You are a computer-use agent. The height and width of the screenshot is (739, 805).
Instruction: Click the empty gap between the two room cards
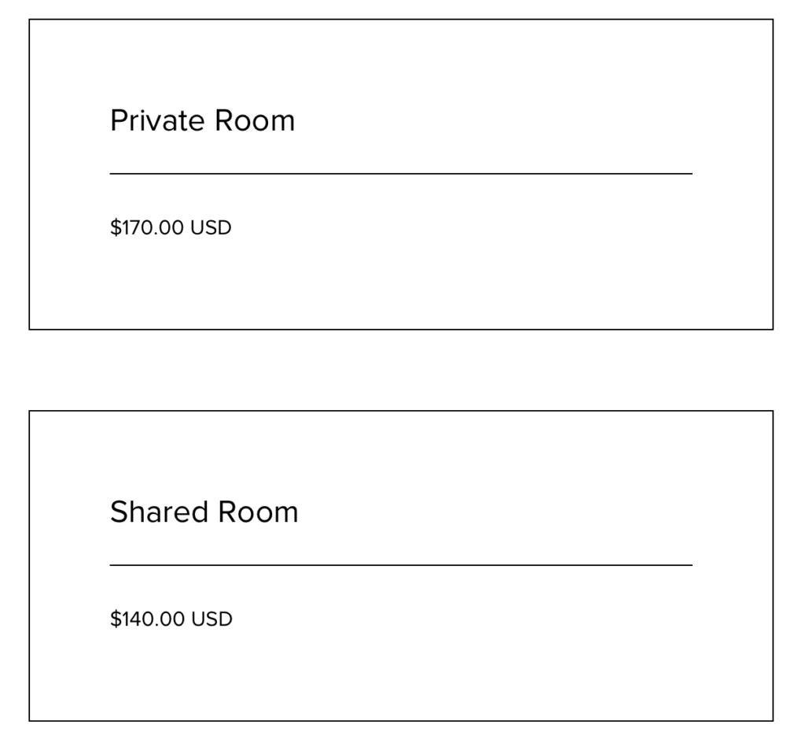(x=401, y=370)
